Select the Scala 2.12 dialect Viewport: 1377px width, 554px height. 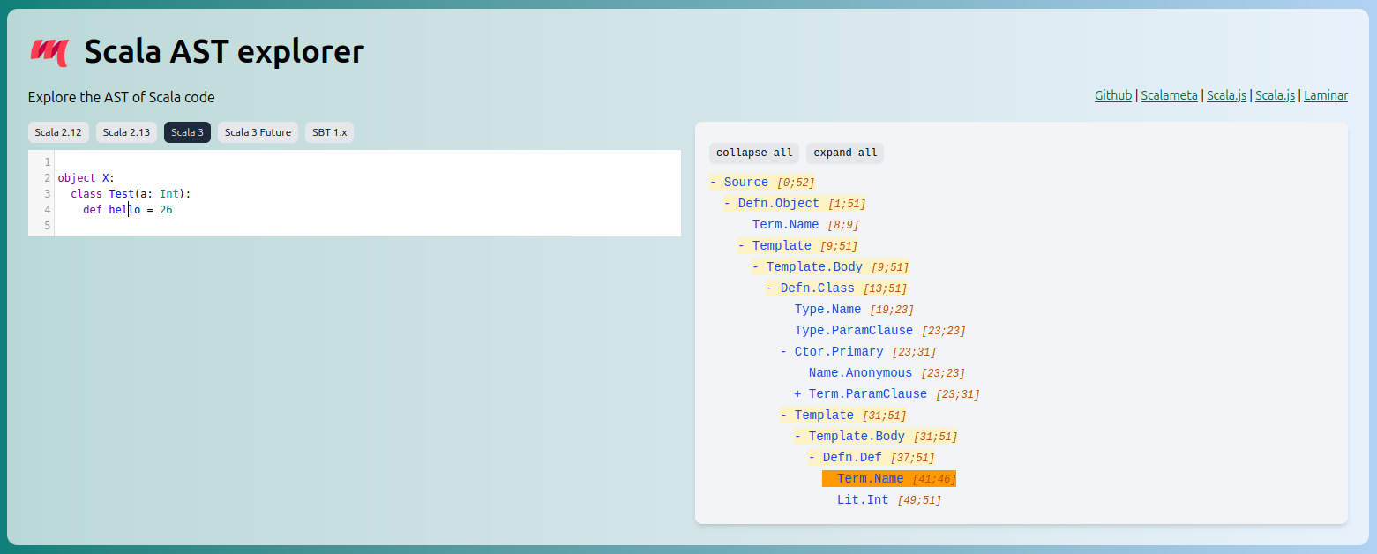tap(58, 132)
